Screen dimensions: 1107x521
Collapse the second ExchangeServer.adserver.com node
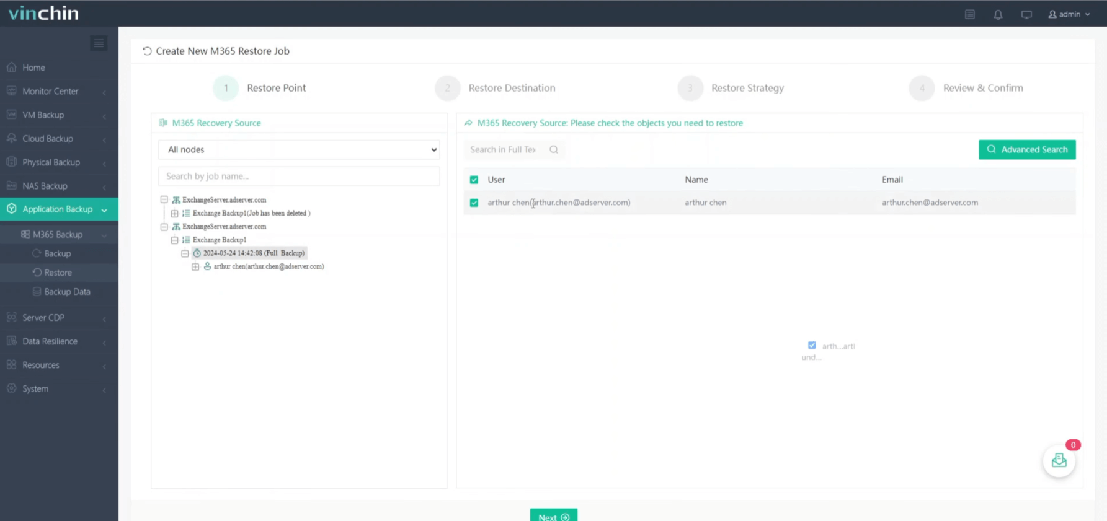(164, 227)
